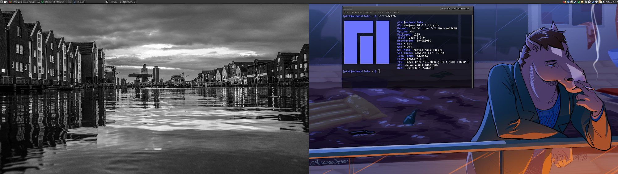
Task: Click the Spotify tray icon
Action: point(579,2)
